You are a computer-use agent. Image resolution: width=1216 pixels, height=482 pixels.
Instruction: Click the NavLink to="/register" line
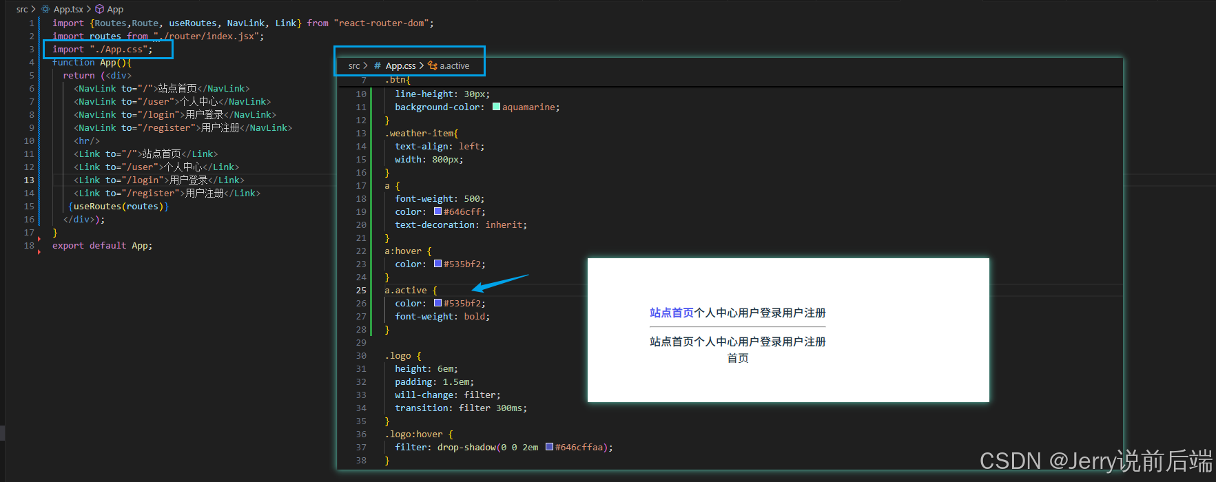point(183,128)
